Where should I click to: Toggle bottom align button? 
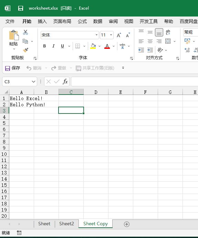[x=159, y=32]
